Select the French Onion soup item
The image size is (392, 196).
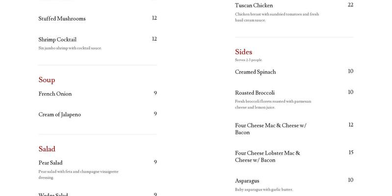coord(55,94)
